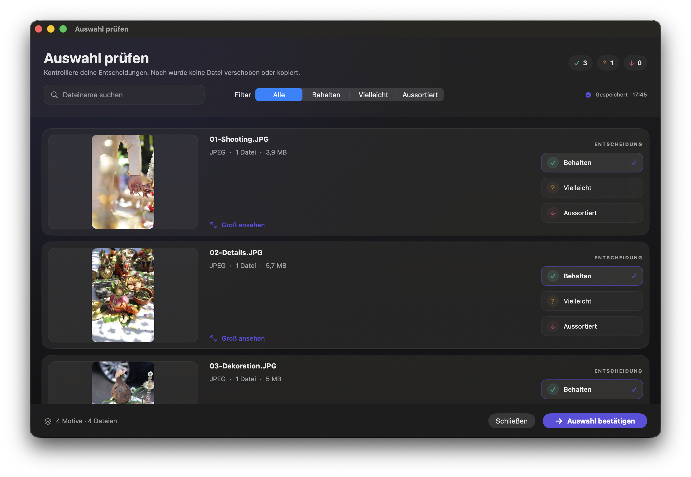
Task: Mark 02-Details.JPG as Aussortiert
Action: pyautogui.click(x=592, y=326)
